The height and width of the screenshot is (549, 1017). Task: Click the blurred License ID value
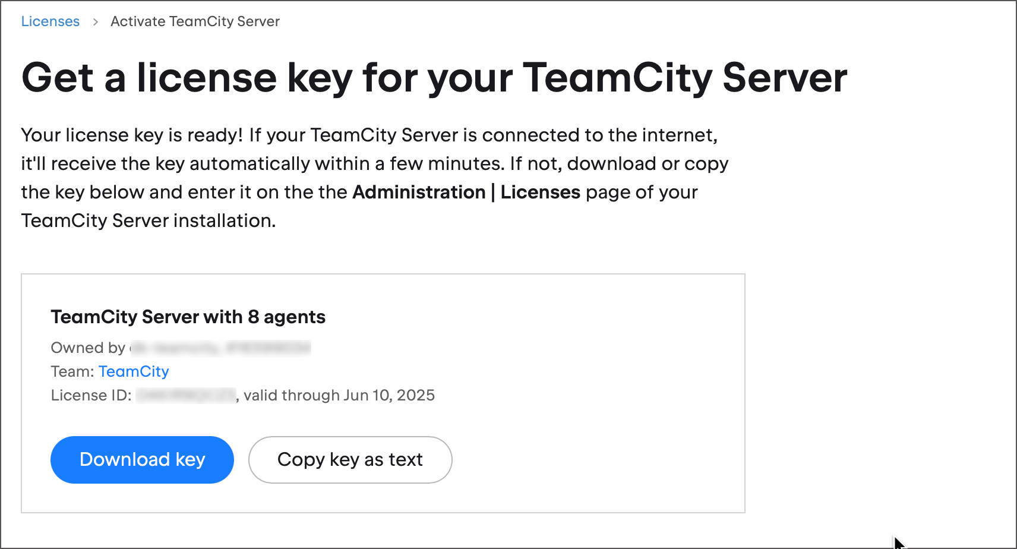pyautogui.click(x=184, y=395)
